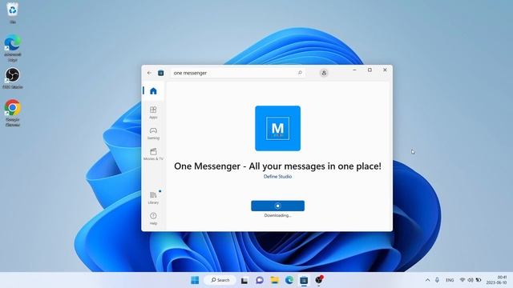This screenshot has width=513, height=288.
Task: Click Microsoft Store icon on the taskbar
Action: [x=304, y=280]
